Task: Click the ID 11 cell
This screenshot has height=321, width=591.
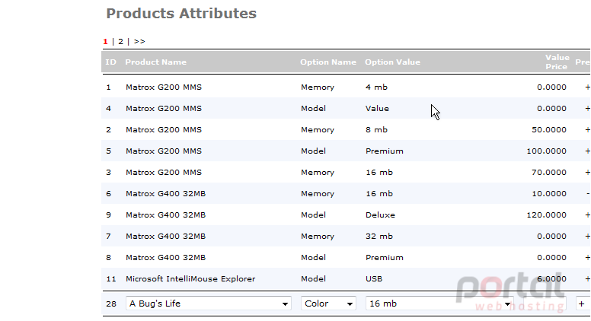Action: tap(111, 279)
